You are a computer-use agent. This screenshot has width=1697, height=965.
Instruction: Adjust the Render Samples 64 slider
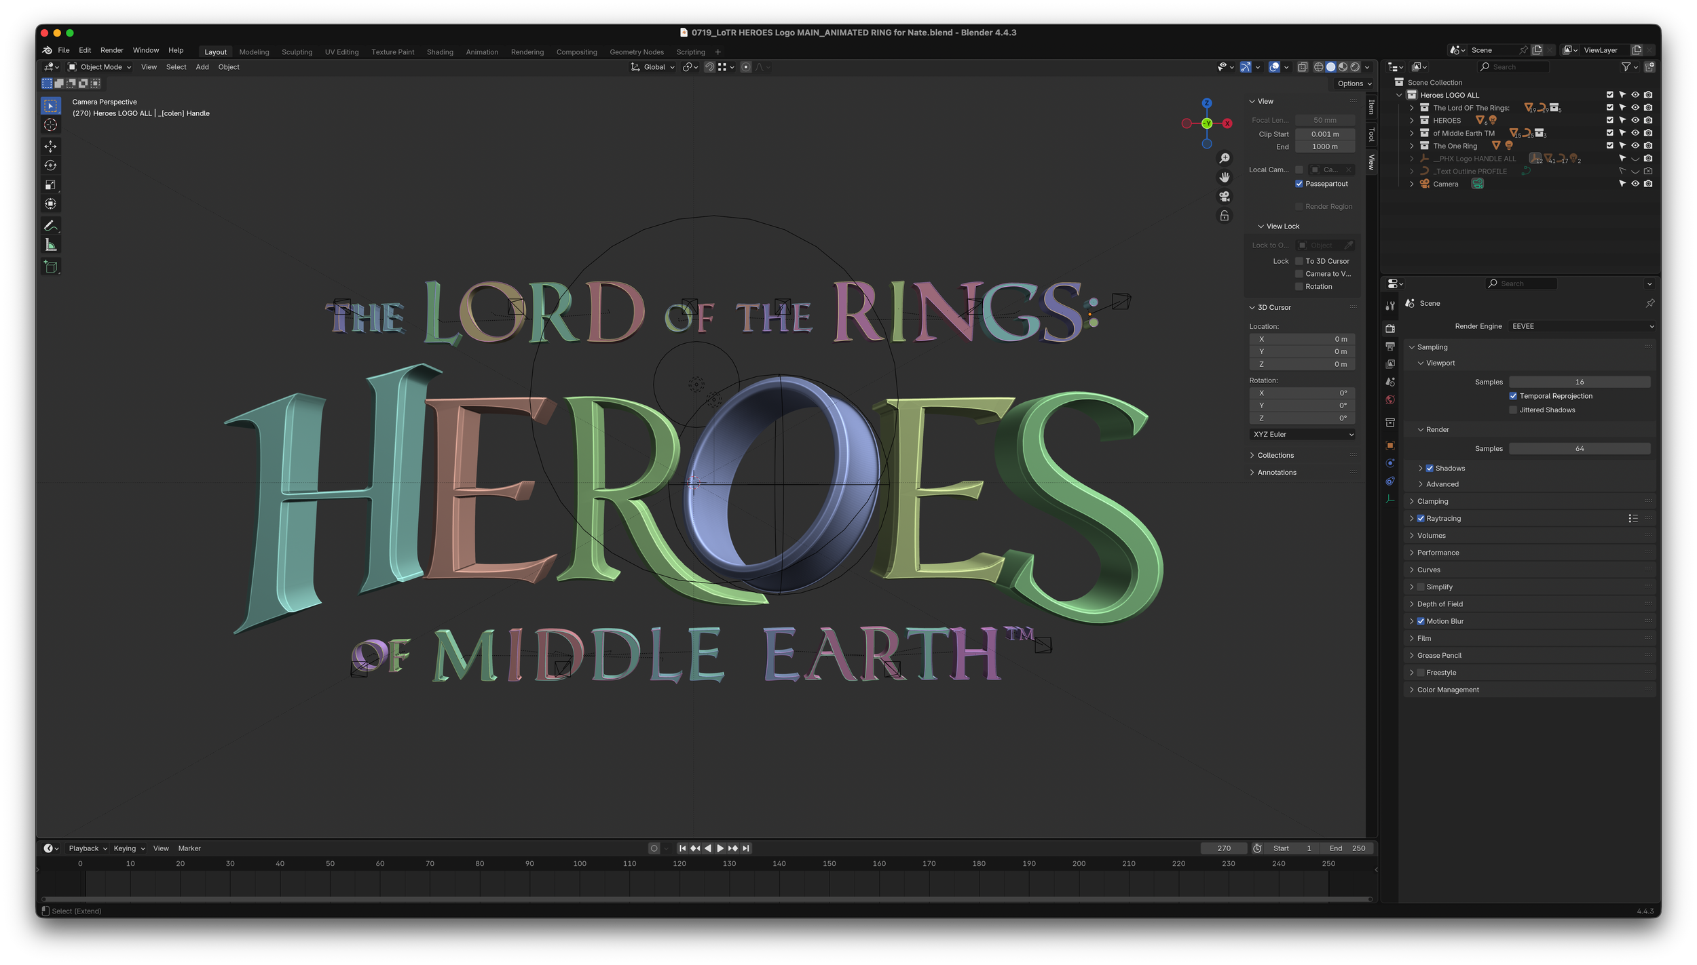1579,449
